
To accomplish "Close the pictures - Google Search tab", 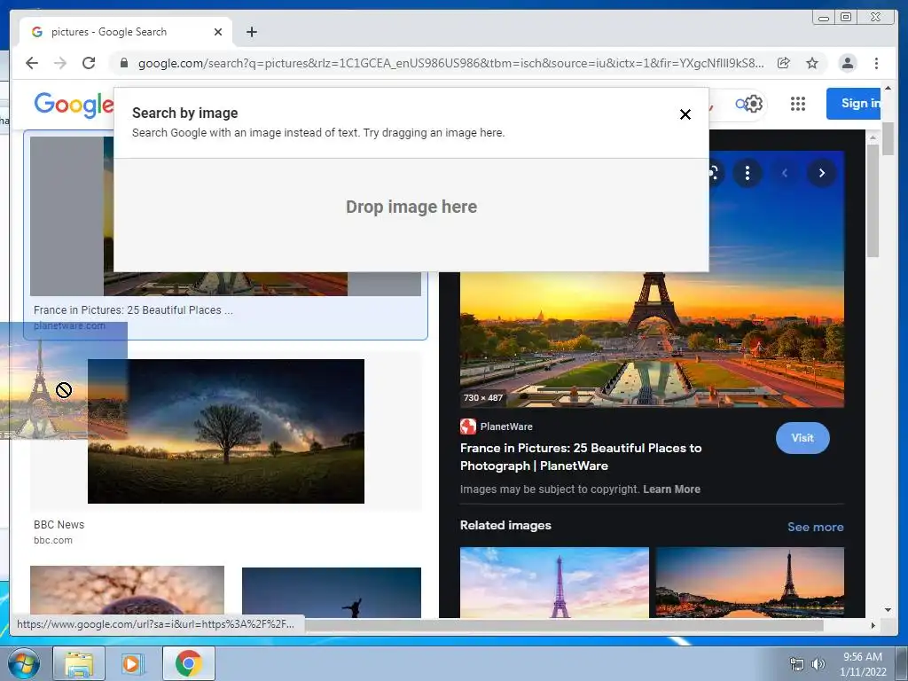I will coord(218,32).
